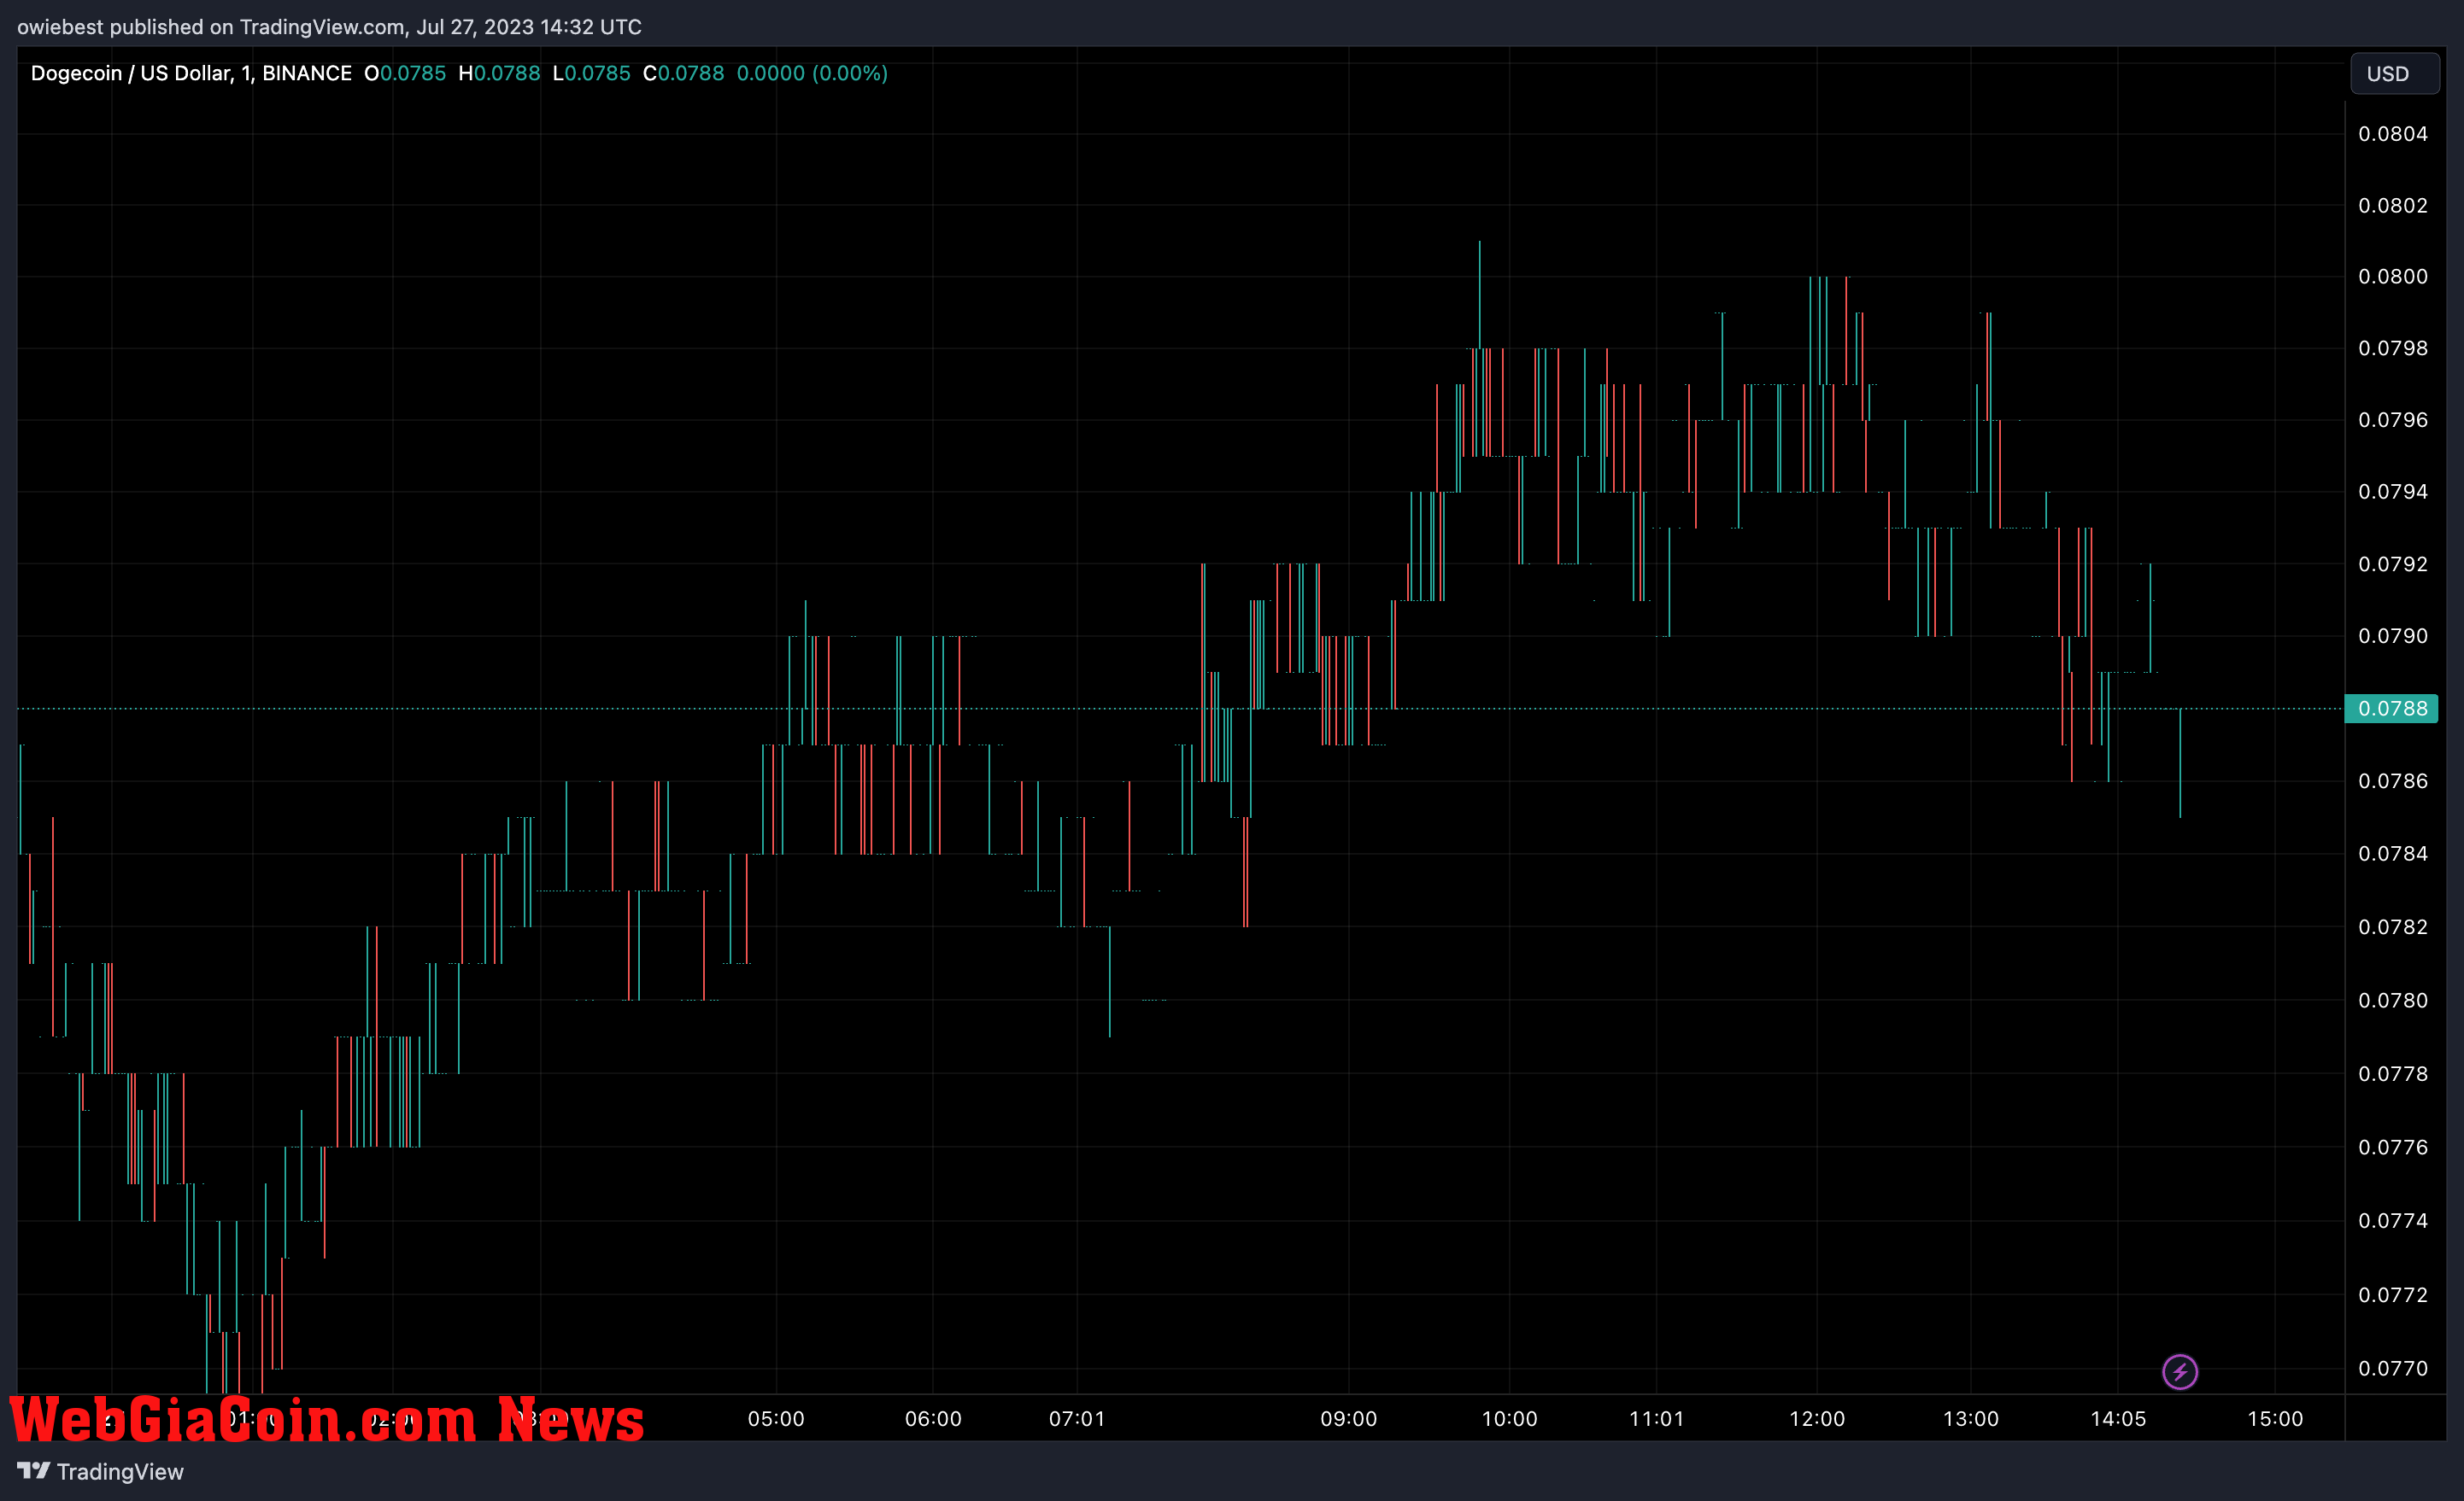Click the close value C0.0788

coord(683,73)
